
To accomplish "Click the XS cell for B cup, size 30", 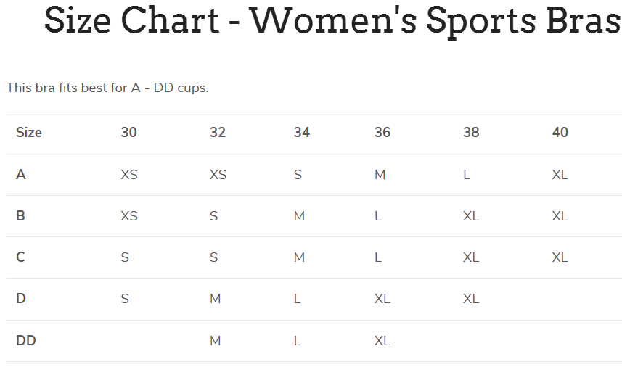I will coord(128,216).
